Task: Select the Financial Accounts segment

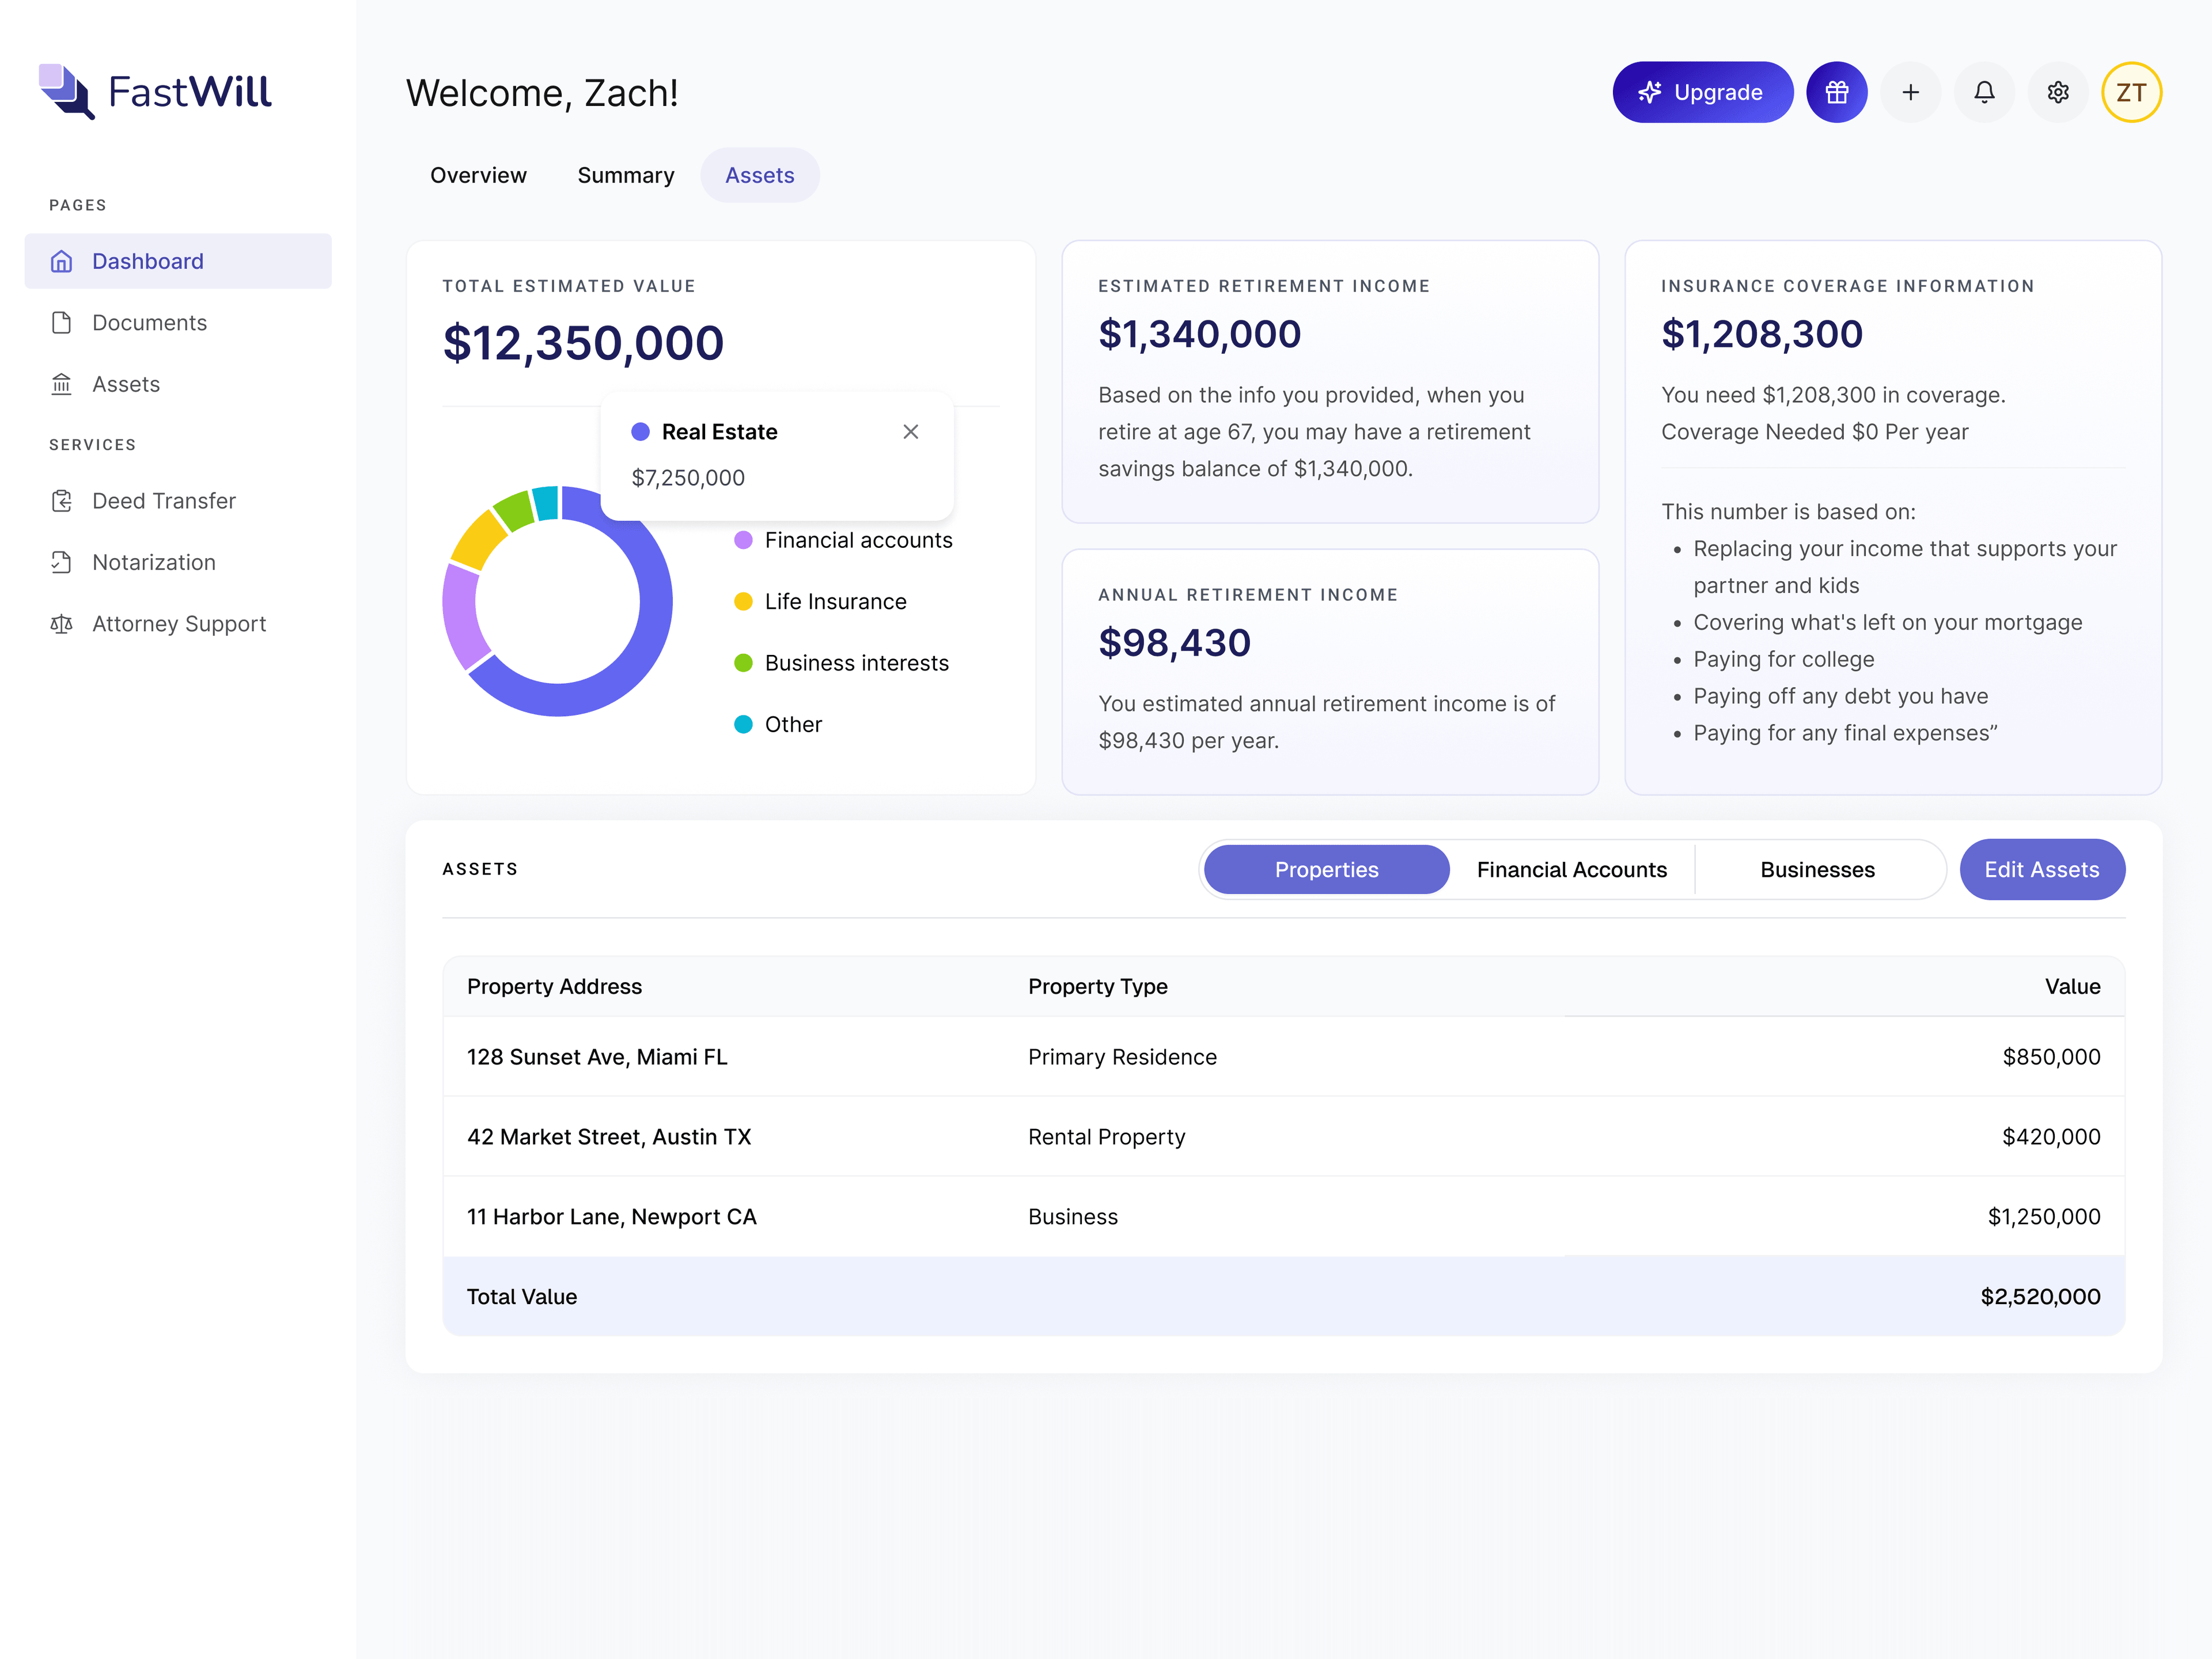Action: click(x=1572, y=869)
